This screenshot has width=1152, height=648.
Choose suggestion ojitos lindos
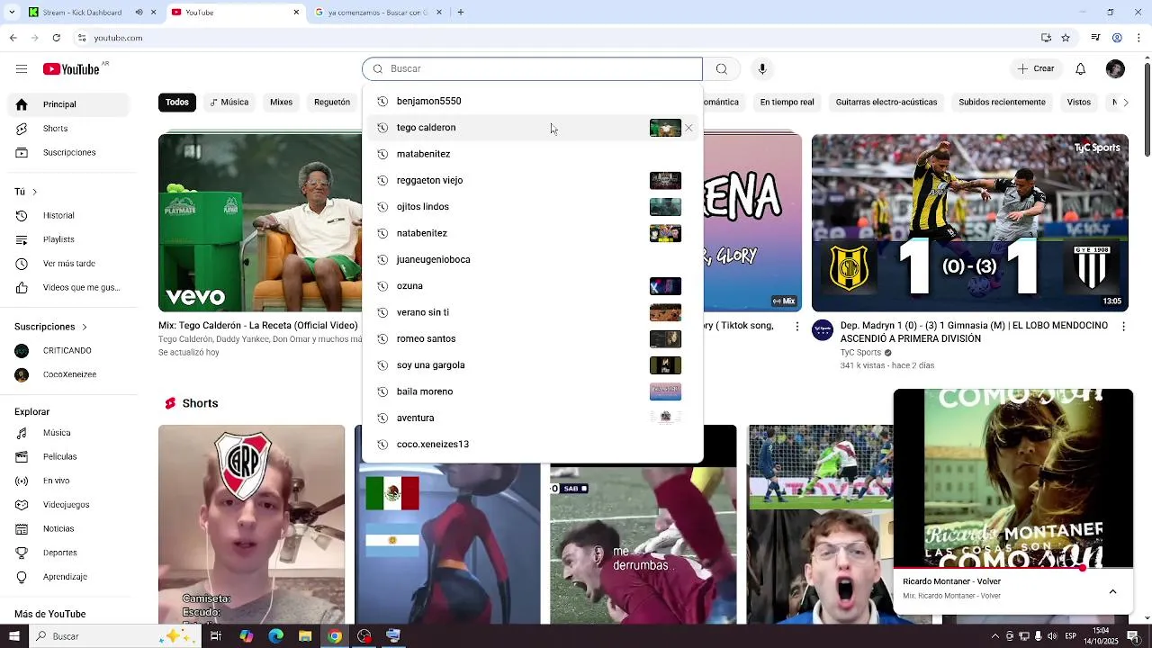point(532,207)
